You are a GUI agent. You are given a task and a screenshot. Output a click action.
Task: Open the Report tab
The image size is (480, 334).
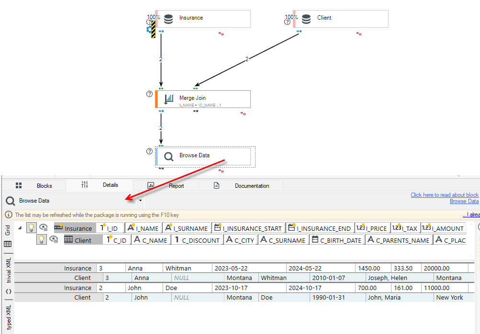point(166,185)
